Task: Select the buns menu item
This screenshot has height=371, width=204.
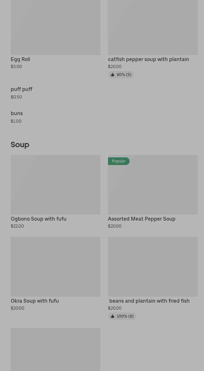Action: pos(17,113)
